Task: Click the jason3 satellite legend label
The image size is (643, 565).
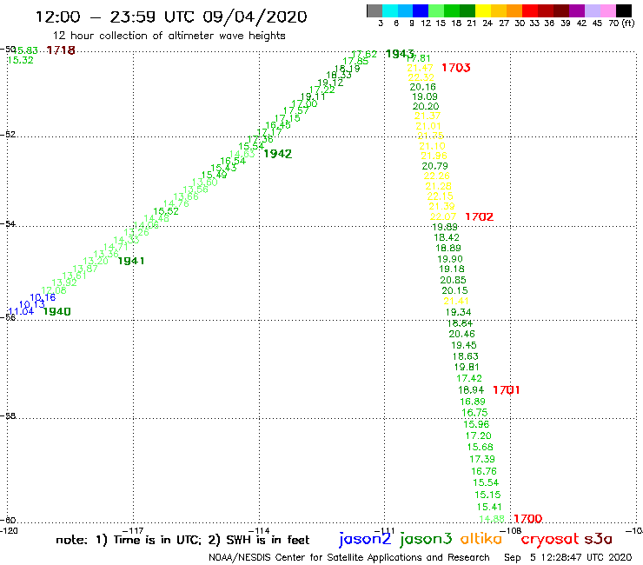Action: pos(426,539)
